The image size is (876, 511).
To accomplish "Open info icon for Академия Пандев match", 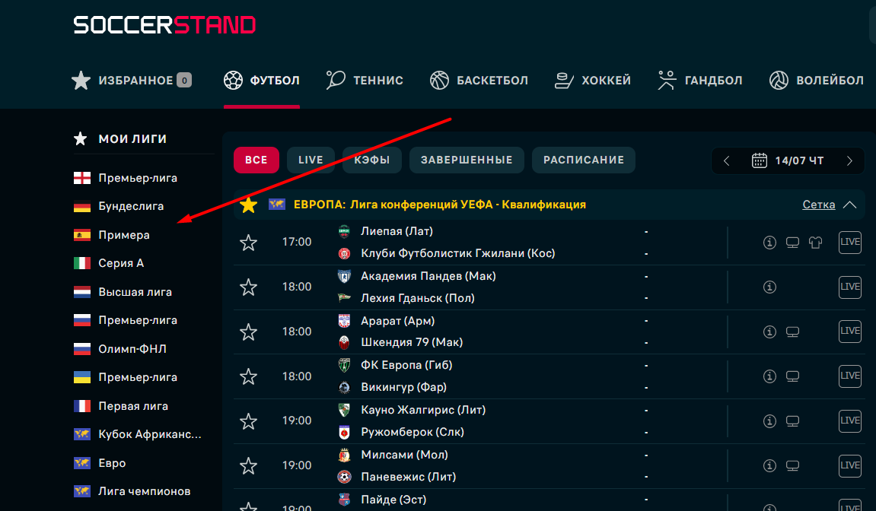I will (770, 287).
